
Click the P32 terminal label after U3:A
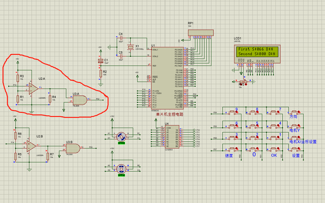click(x=98, y=99)
